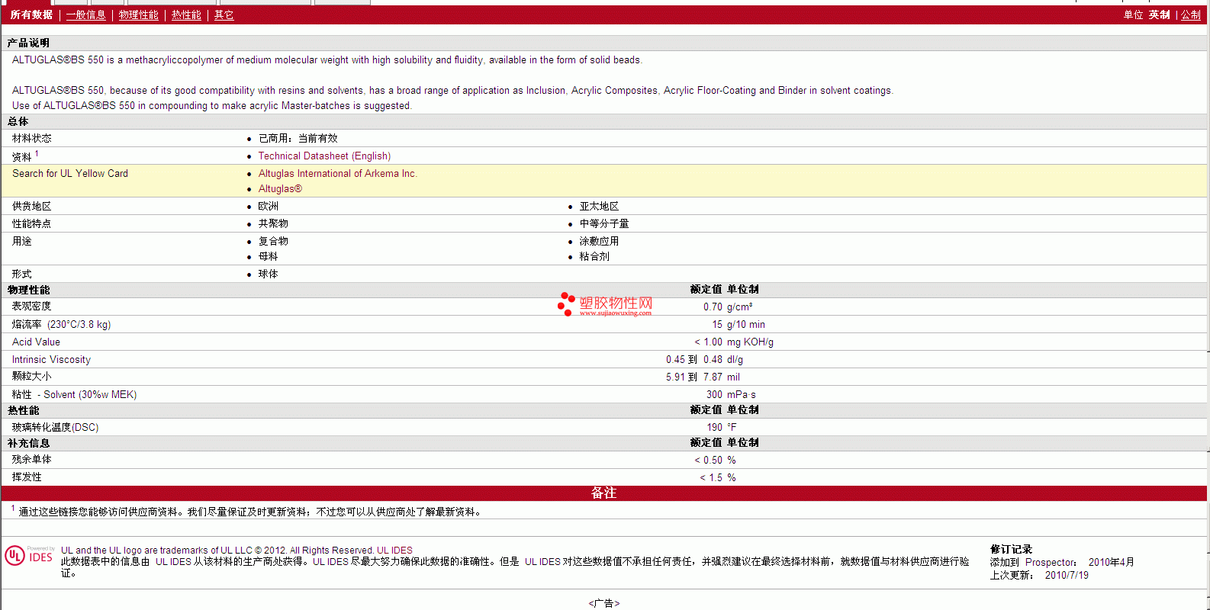Click the 挥发性 row label
1210x610 pixels.
tap(27, 477)
